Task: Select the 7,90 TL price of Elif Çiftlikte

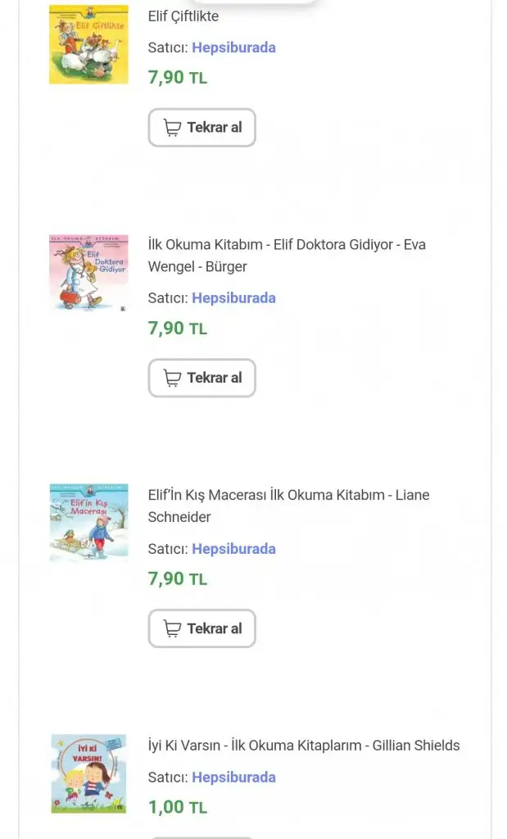Action: pos(177,78)
